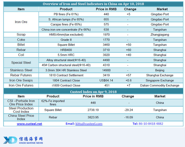Click the 'S. African lumps (Fe 65%)' cell
This screenshot has height=147, width=185.
66,20
